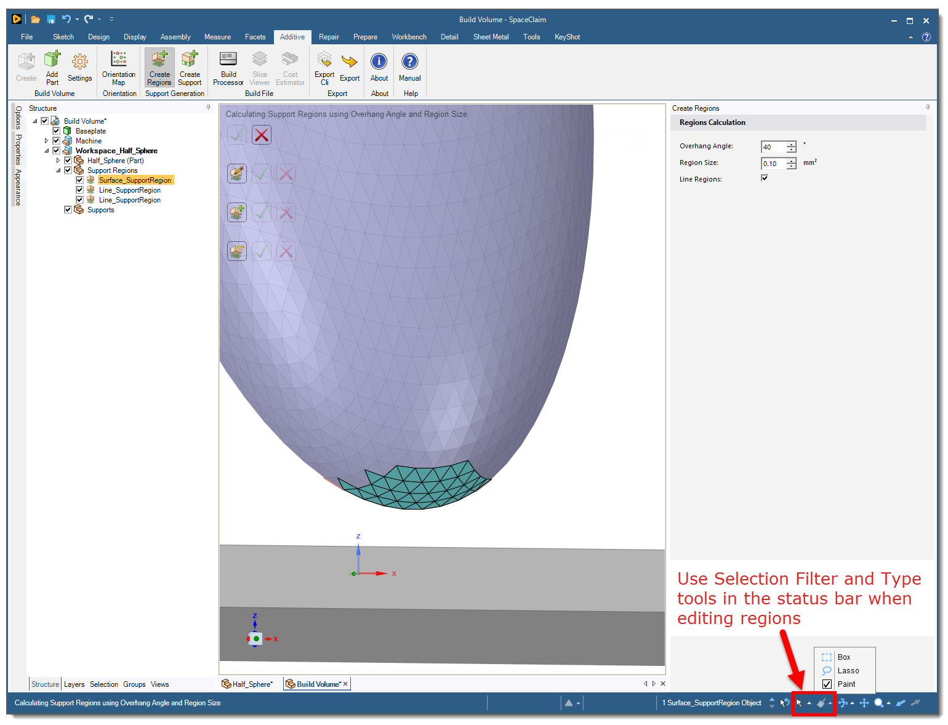Choose the selection arrow tool in status bar

pos(799,703)
